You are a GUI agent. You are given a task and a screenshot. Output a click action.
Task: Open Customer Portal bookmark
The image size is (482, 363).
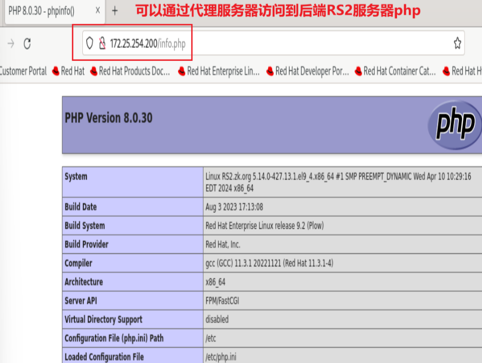[x=23, y=71]
